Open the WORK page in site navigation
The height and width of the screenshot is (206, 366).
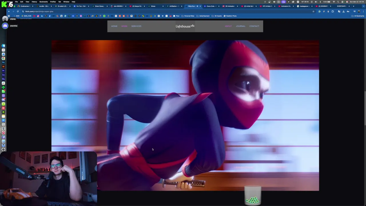click(x=124, y=26)
